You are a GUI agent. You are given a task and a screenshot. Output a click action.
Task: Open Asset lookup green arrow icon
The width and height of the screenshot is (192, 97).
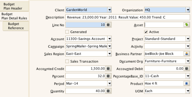pos(187,25)
